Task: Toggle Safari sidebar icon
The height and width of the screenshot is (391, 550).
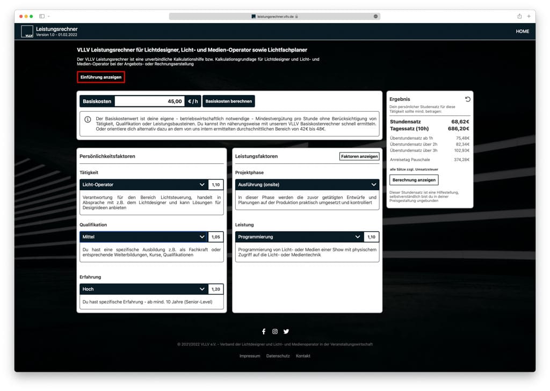Action: coord(42,17)
